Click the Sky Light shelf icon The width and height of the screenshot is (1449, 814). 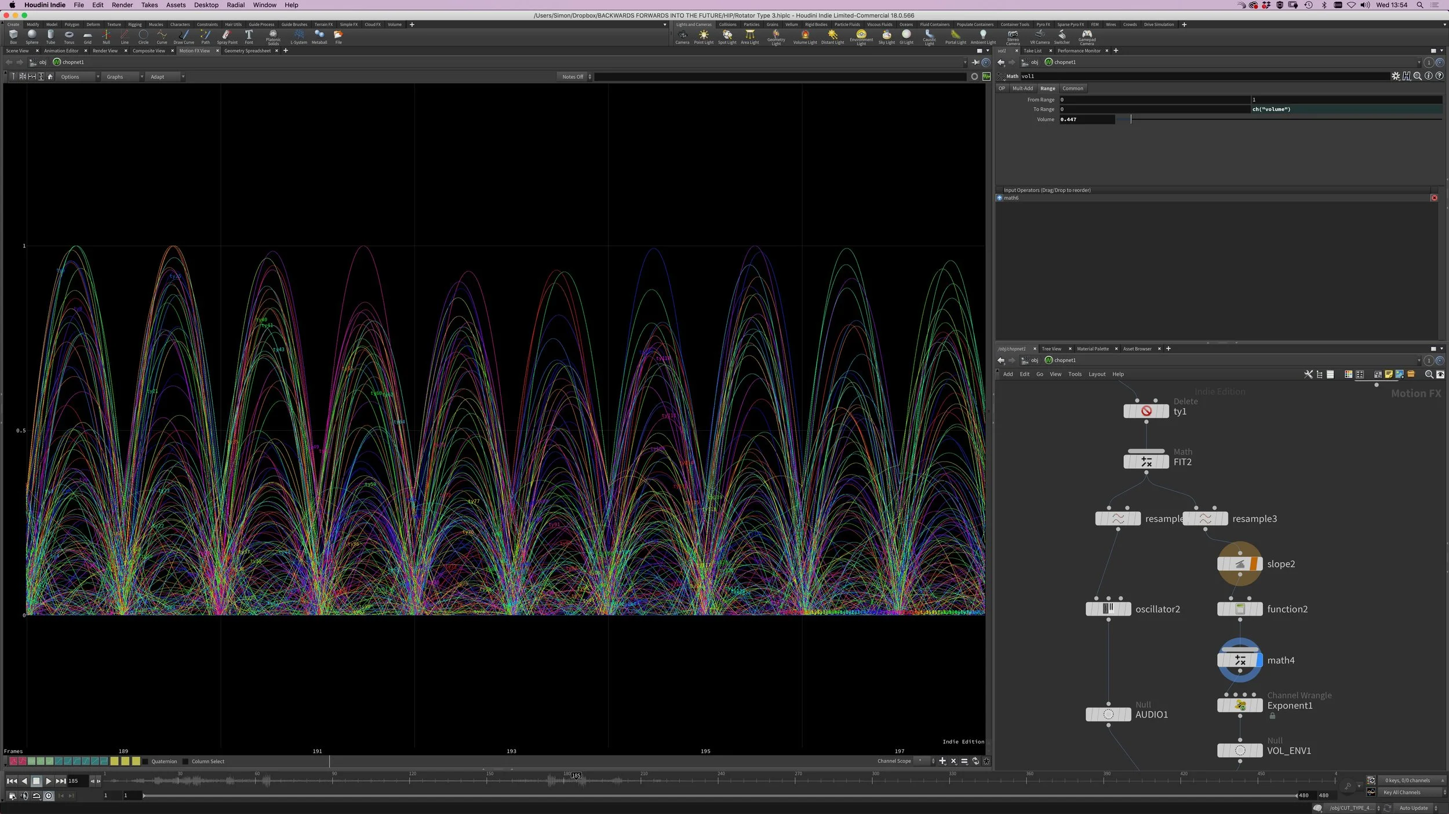coord(886,36)
